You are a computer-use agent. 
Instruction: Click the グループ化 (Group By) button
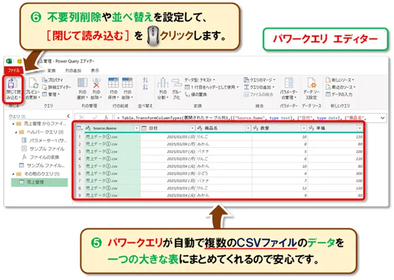(x=176, y=89)
